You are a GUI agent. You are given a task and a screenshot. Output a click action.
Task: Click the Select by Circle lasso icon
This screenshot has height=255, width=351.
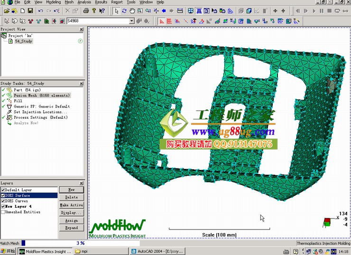[15, 21]
